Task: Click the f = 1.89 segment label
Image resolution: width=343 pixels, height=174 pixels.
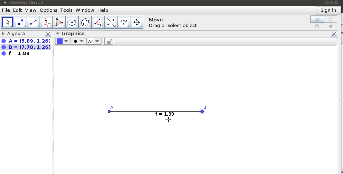Action: 165,114
